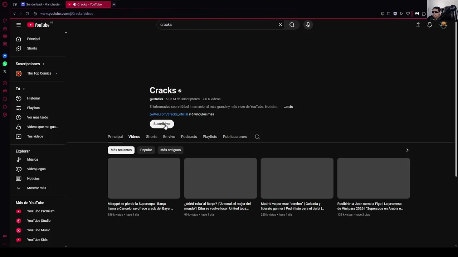The image size is (458, 257).
Task: Open the upload/create arrow icon
Action: tap(418, 25)
